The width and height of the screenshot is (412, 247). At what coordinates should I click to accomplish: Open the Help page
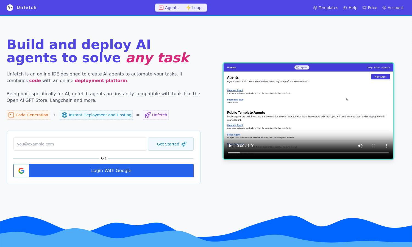[x=350, y=8]
